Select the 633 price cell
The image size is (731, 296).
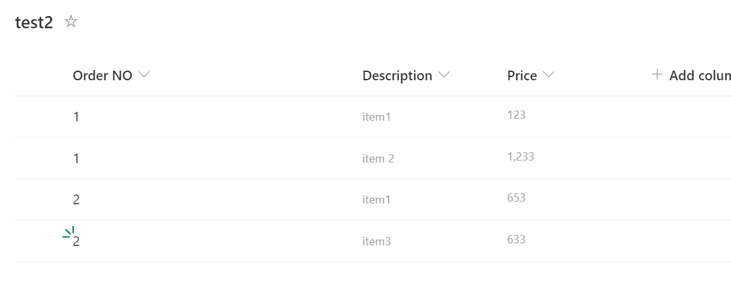point(516,239)
